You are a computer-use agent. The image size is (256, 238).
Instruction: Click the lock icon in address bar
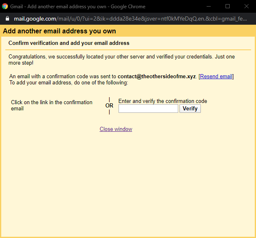pos(7,19)
